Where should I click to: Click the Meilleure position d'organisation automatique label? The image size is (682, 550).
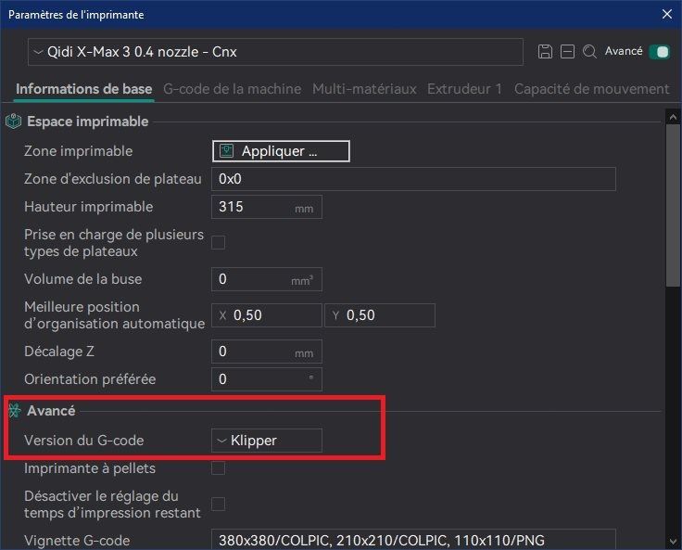pos(114,315)
